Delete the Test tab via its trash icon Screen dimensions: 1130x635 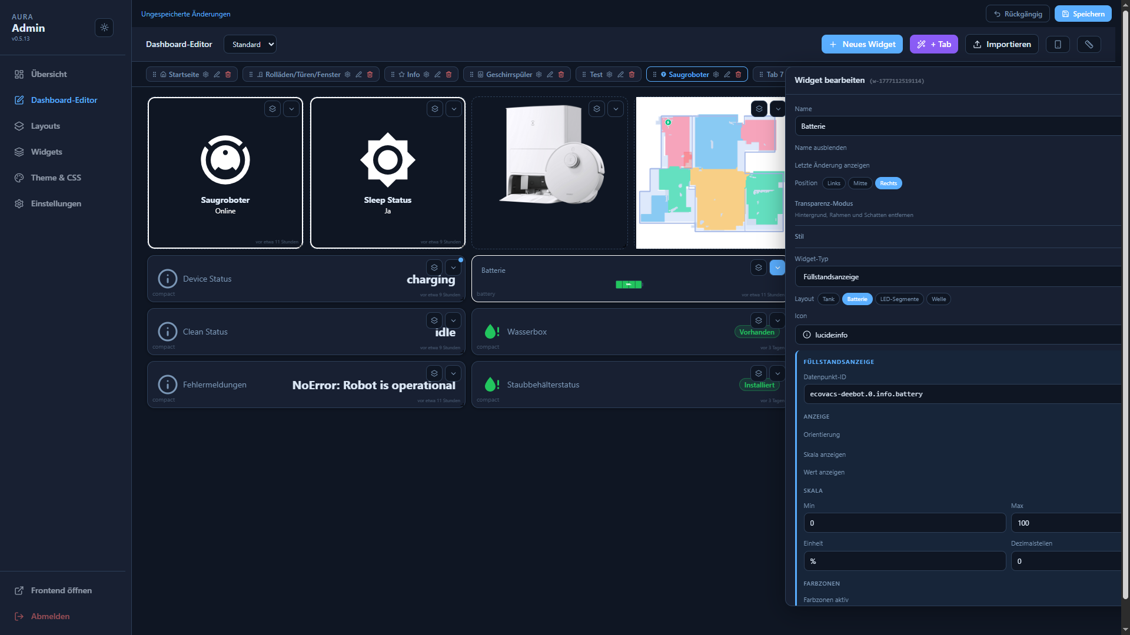click(x=632, y=74)
